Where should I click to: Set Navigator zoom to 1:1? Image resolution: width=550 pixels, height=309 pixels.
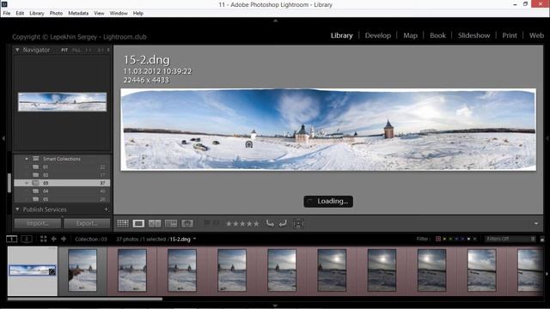pyautogui.click(x=89, y=50)
